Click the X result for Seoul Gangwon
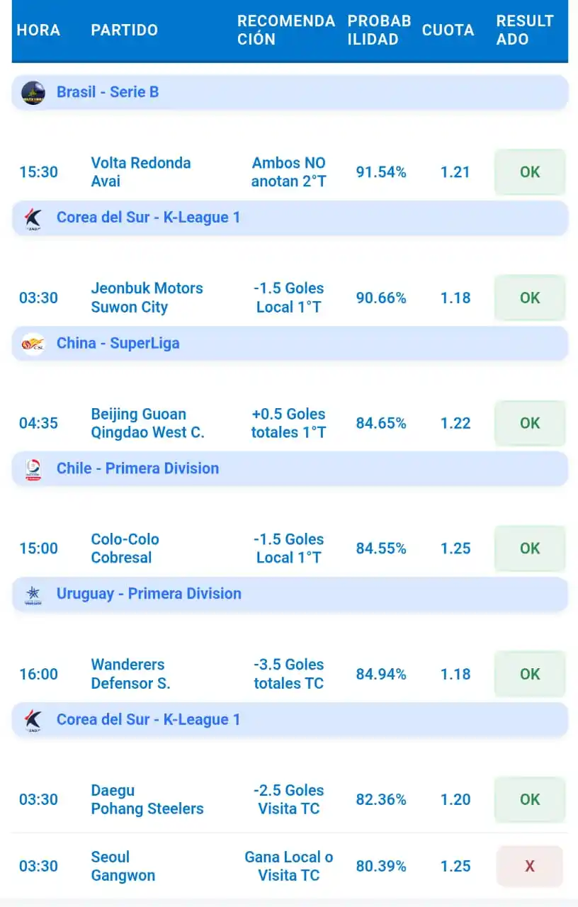This screenshot has height=907, width=578. pyautogui.click(x=530, y=866)
